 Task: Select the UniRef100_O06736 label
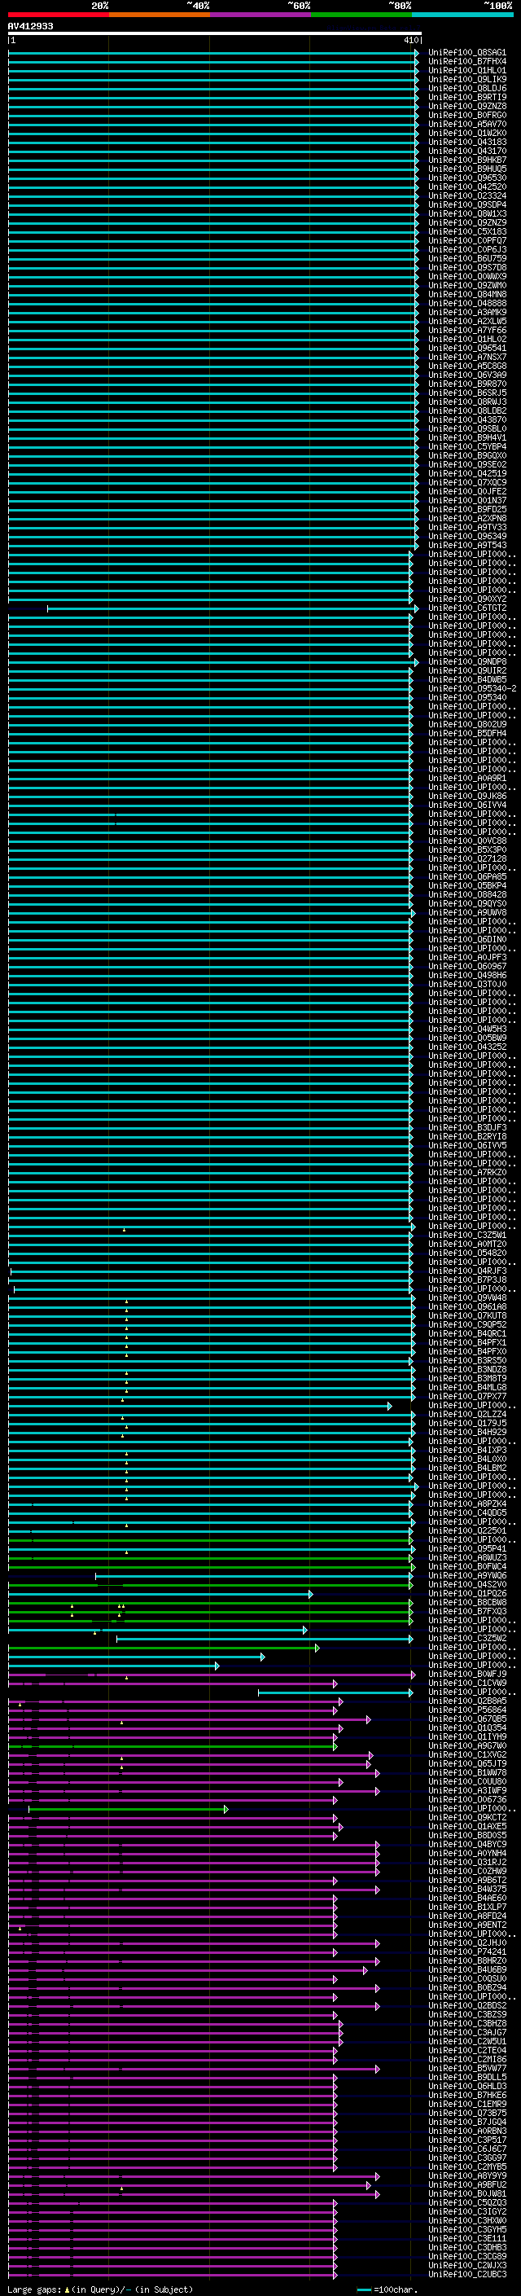(467, 1799)
